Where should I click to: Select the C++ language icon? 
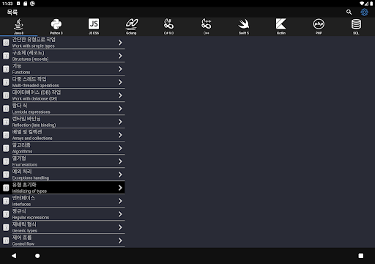(207, 26)
